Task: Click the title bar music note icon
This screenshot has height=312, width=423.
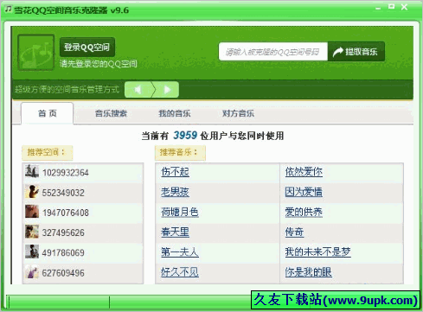Action: click(8, 9)
